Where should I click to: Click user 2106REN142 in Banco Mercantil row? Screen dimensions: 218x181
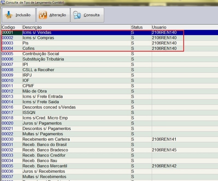click(164, 166)
